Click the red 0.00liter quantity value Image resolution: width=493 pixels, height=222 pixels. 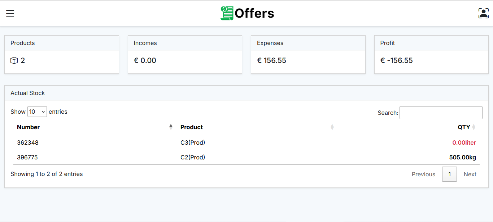click(464, 142)
